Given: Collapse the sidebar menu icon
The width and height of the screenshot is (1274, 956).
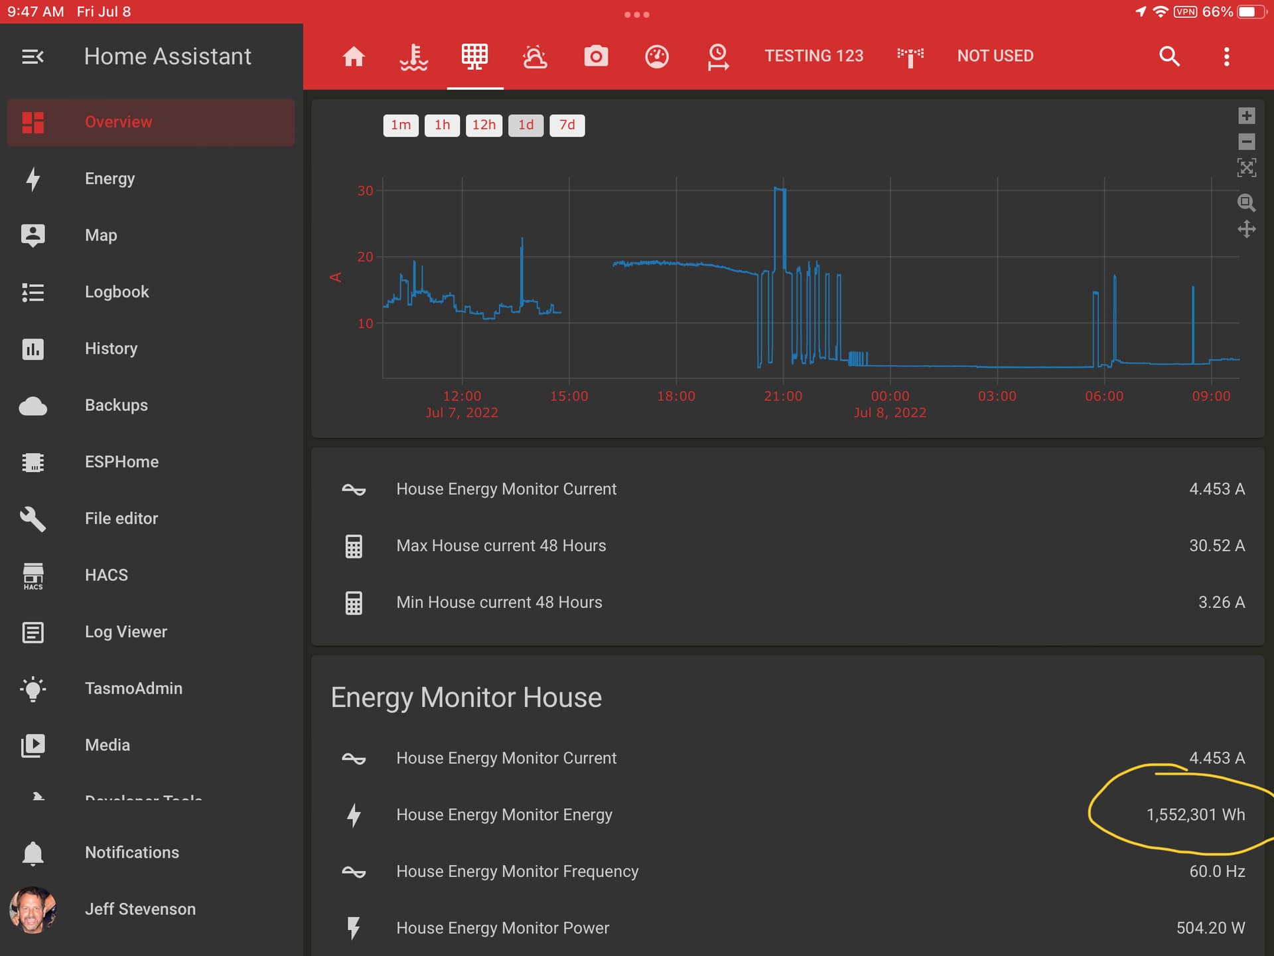Looking at the screenshot, I should click(33, 56).
